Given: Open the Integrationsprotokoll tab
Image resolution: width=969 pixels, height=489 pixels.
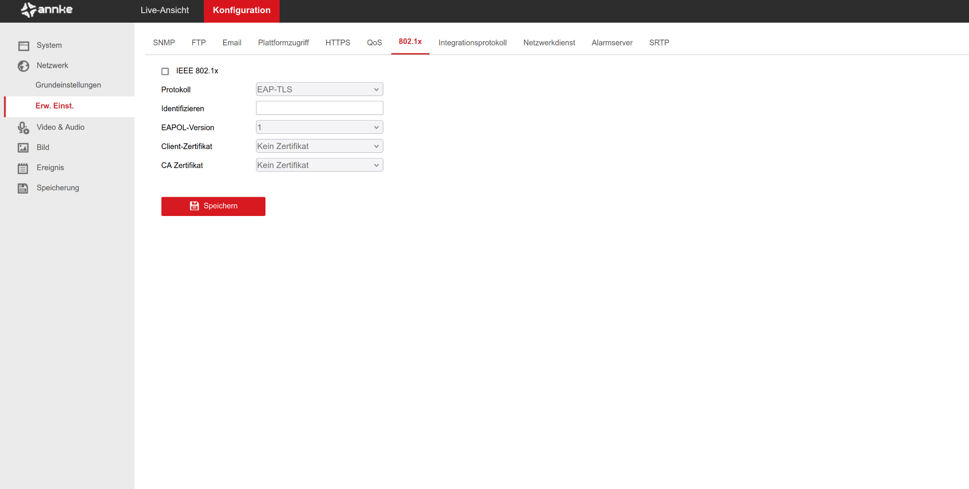Looking at the screenshot, I should [473, 43].
